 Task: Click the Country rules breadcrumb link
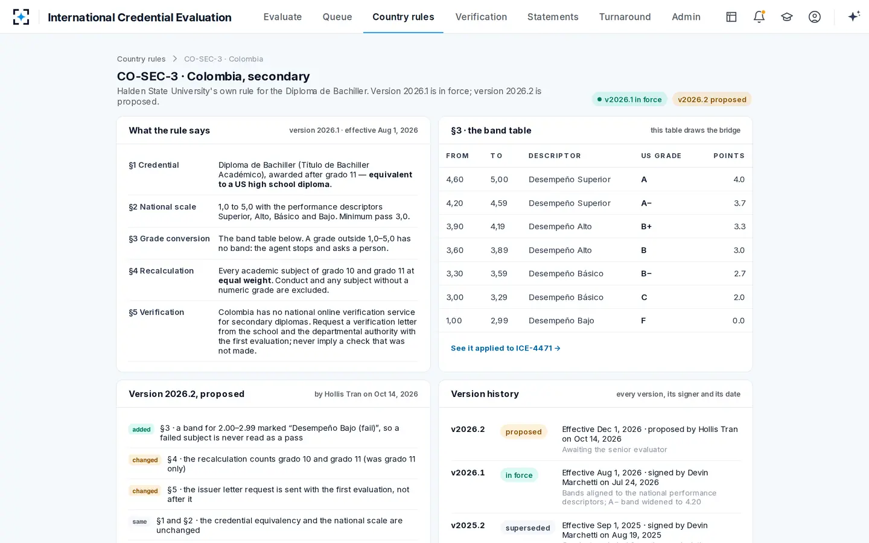141,59
